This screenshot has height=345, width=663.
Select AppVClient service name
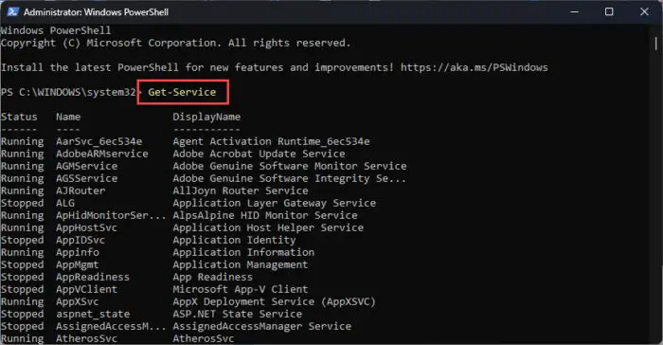click(x=87, y=289)
